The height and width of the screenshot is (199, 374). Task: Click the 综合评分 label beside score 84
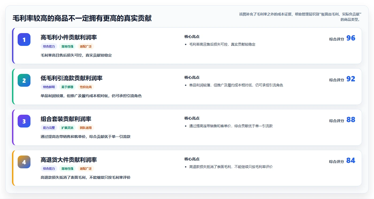pos(337,162)
